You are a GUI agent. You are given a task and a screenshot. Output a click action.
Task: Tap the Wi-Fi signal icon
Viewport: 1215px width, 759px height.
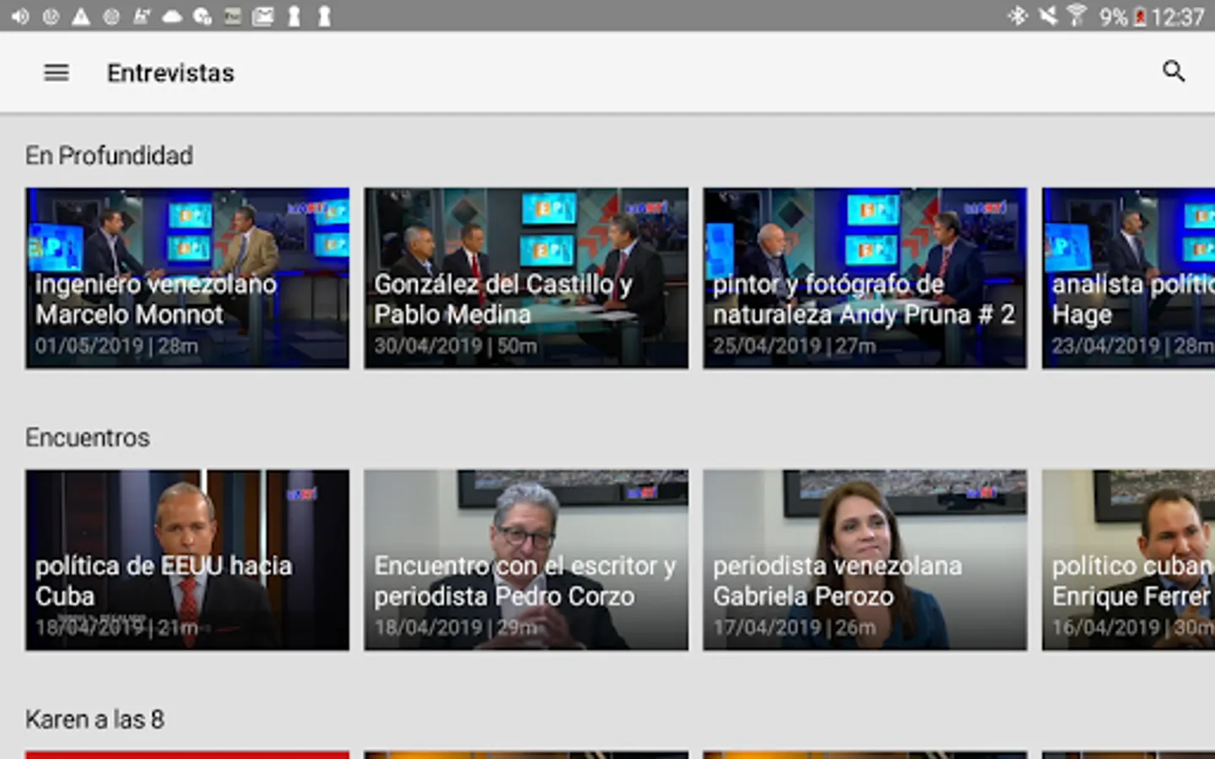coord(1077,16)
